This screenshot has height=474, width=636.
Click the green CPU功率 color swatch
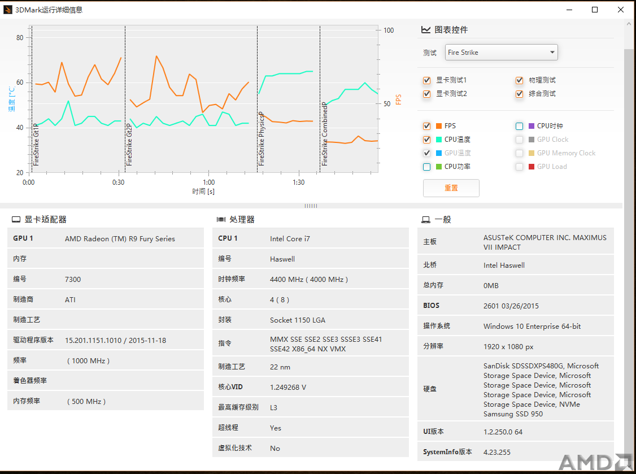tap(439, 167)
